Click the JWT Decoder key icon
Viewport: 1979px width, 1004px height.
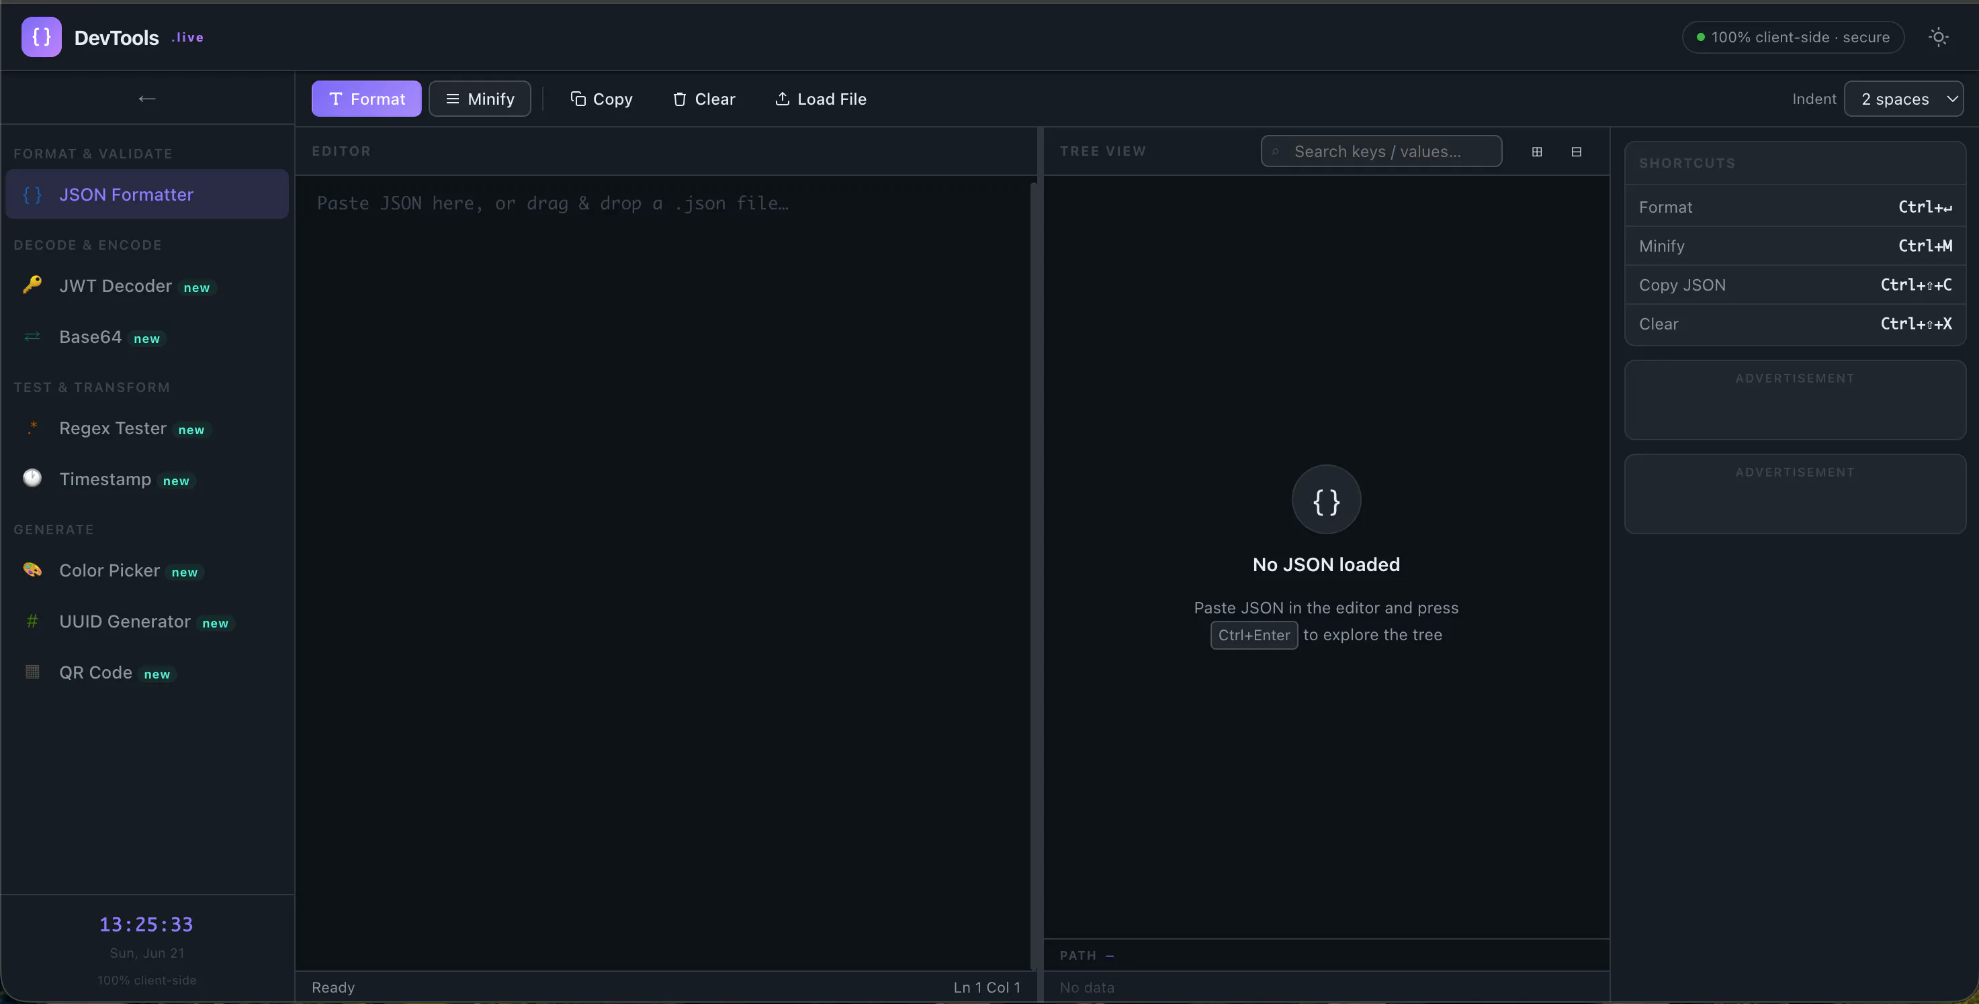32,285
